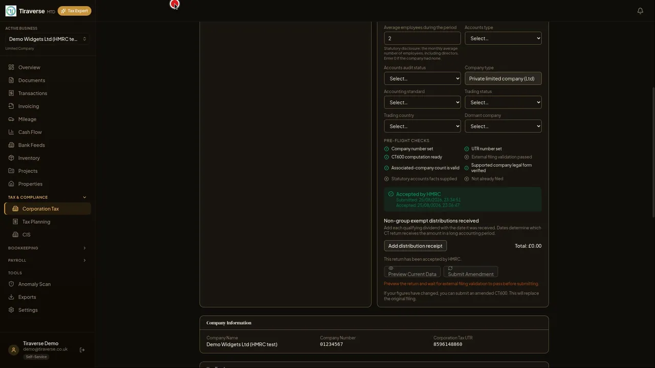Open the notifications bell
Screen dimensions: 655x368
[640, 11]
